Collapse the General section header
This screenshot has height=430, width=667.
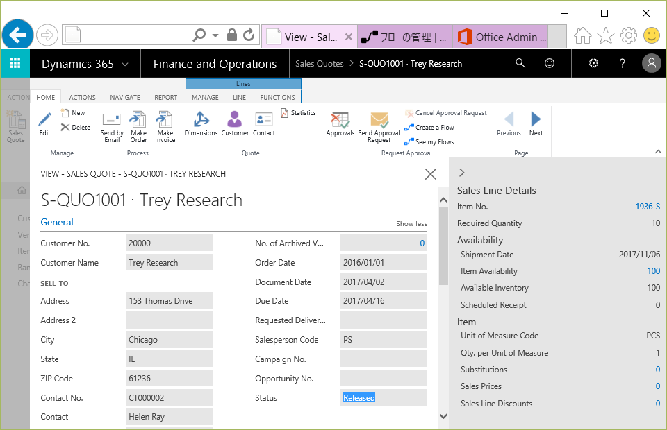click(56, 222)
